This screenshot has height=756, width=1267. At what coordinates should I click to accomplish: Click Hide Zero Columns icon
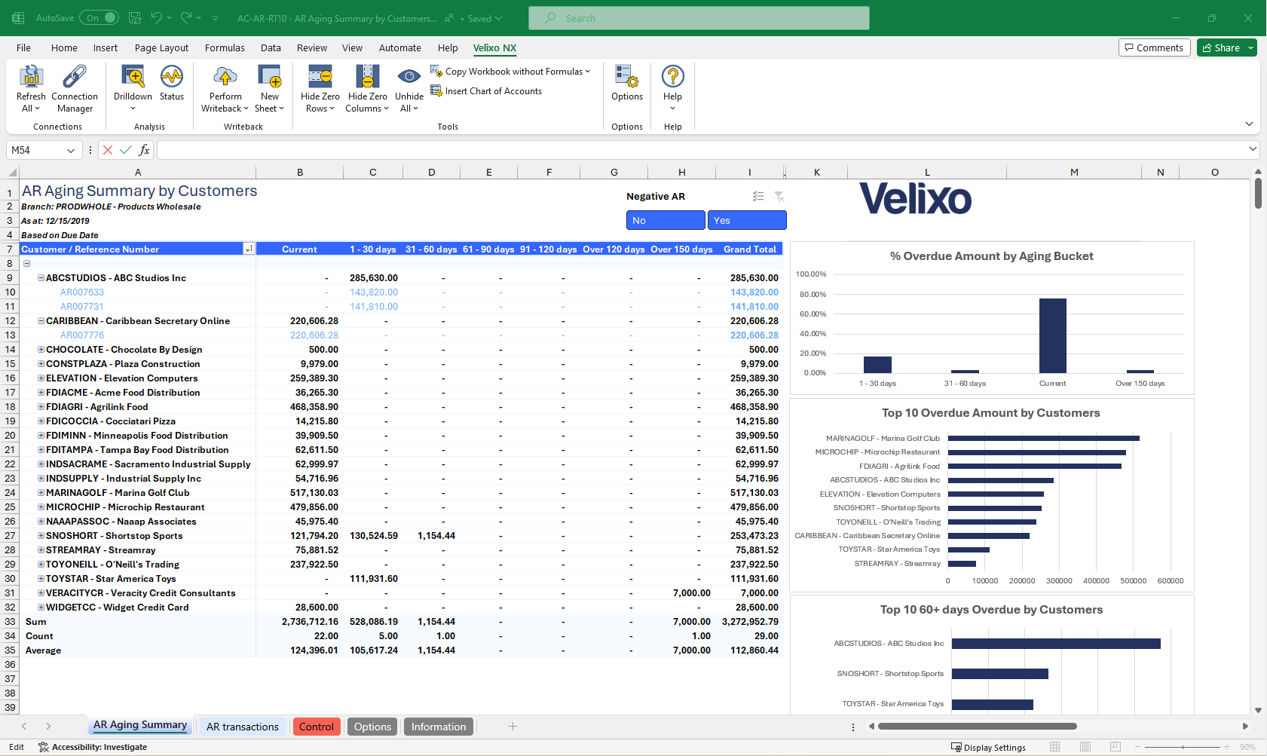tap(367, 77)
